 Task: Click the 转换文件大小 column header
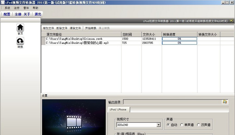pyautogui.click(x=209, y=34)
